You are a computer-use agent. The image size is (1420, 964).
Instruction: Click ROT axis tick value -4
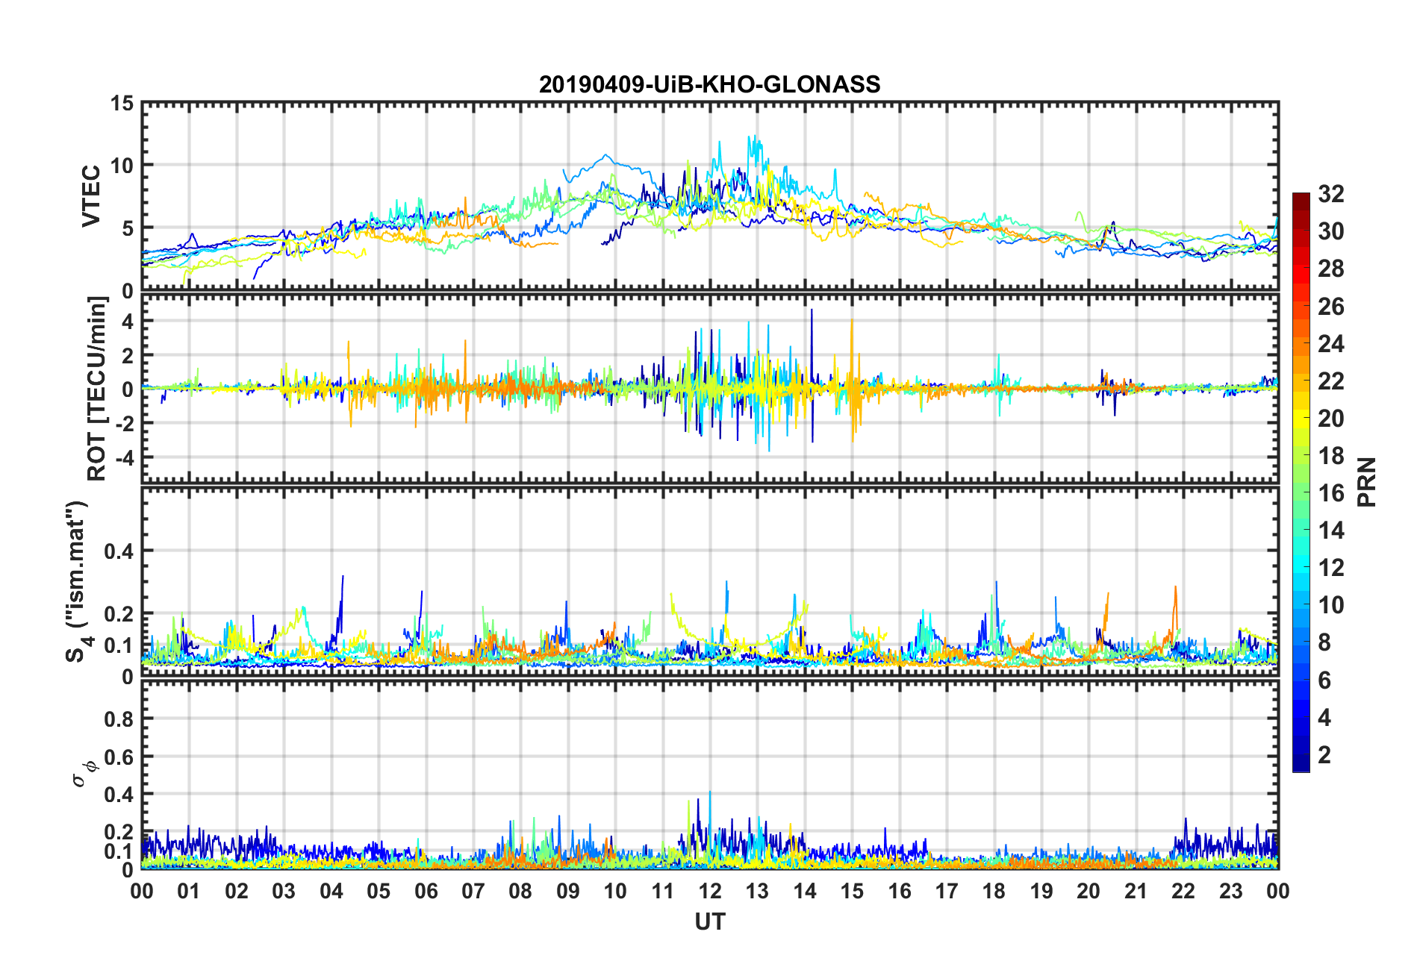(x=125, y=457)
